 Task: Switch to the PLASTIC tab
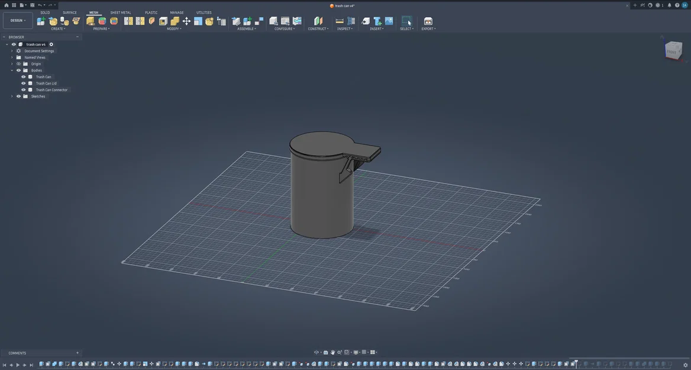151,13
